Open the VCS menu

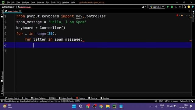pyautogui.click(x=59, y=2)
